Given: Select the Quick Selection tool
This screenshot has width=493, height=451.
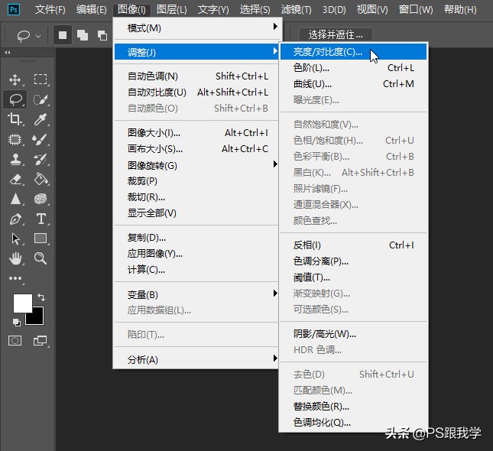Looking at the screenshot, I should [41, 99].
